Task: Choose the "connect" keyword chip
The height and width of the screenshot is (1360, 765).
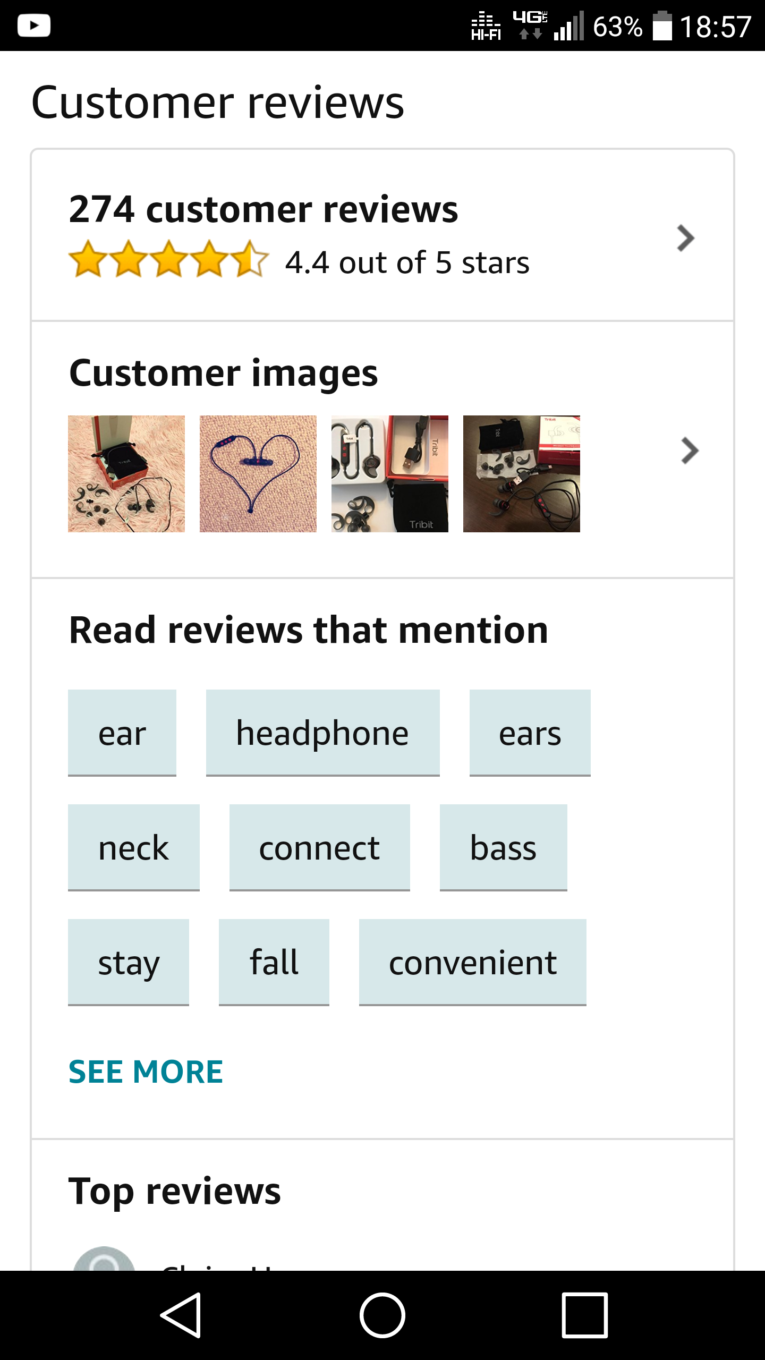Action: tap(319, 848)
